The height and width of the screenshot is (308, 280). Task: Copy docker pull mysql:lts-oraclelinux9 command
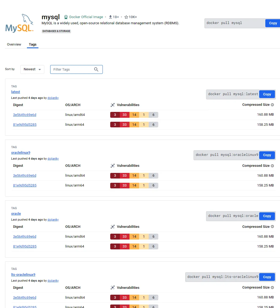pos(267,277)
